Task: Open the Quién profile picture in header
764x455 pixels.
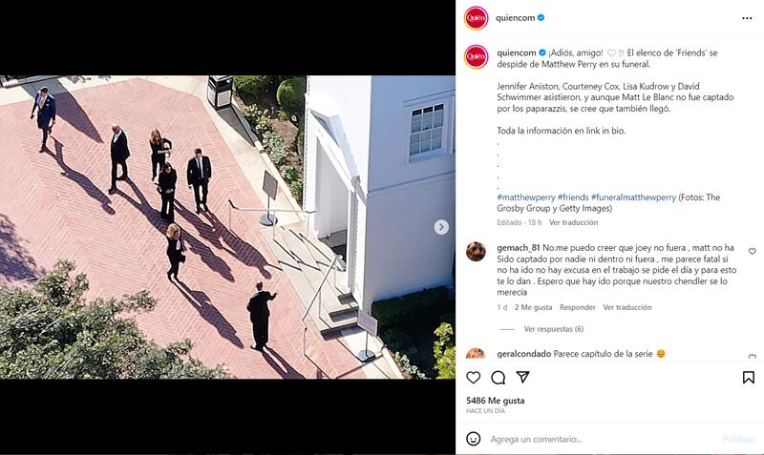Action: 476,18
